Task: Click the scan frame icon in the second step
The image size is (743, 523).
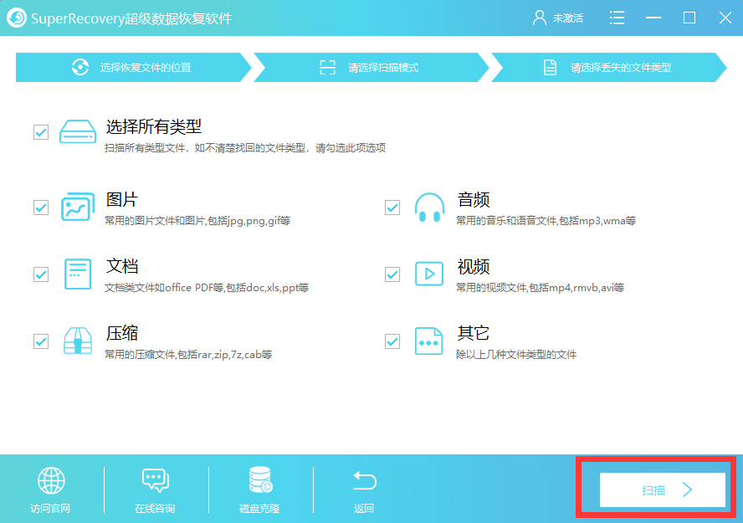Action: (327, 67)
